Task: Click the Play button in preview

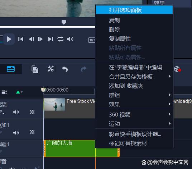Action: coord(9,39)
